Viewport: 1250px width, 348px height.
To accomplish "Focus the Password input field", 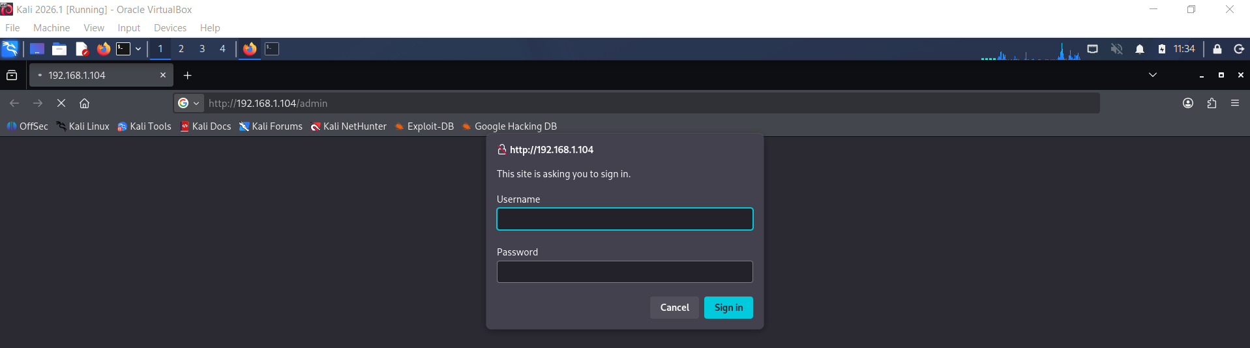I will click(x=625, y=272).
